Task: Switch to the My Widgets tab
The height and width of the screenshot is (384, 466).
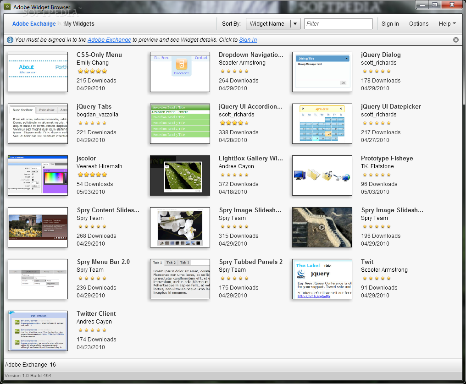Action: [x=79, y=24]
